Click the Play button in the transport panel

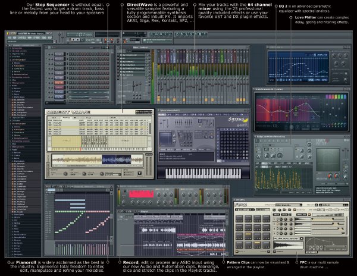(x=73, y=40)
